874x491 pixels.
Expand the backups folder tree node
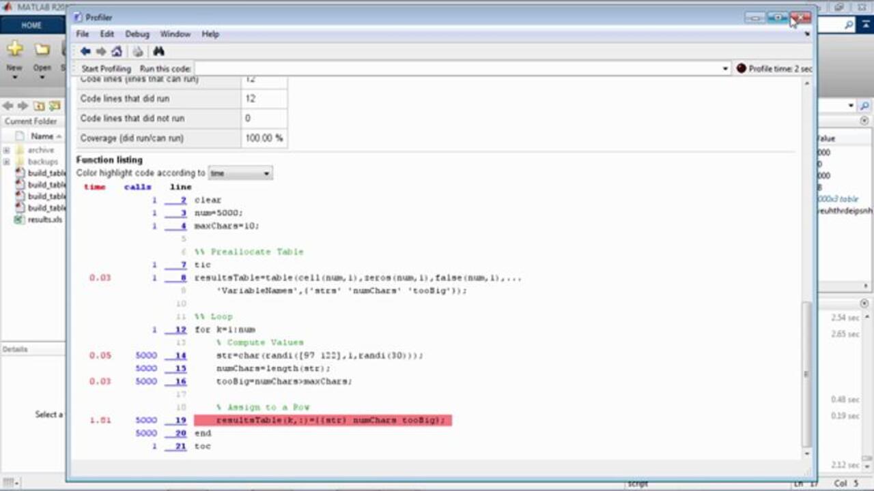tap(6, 162)
